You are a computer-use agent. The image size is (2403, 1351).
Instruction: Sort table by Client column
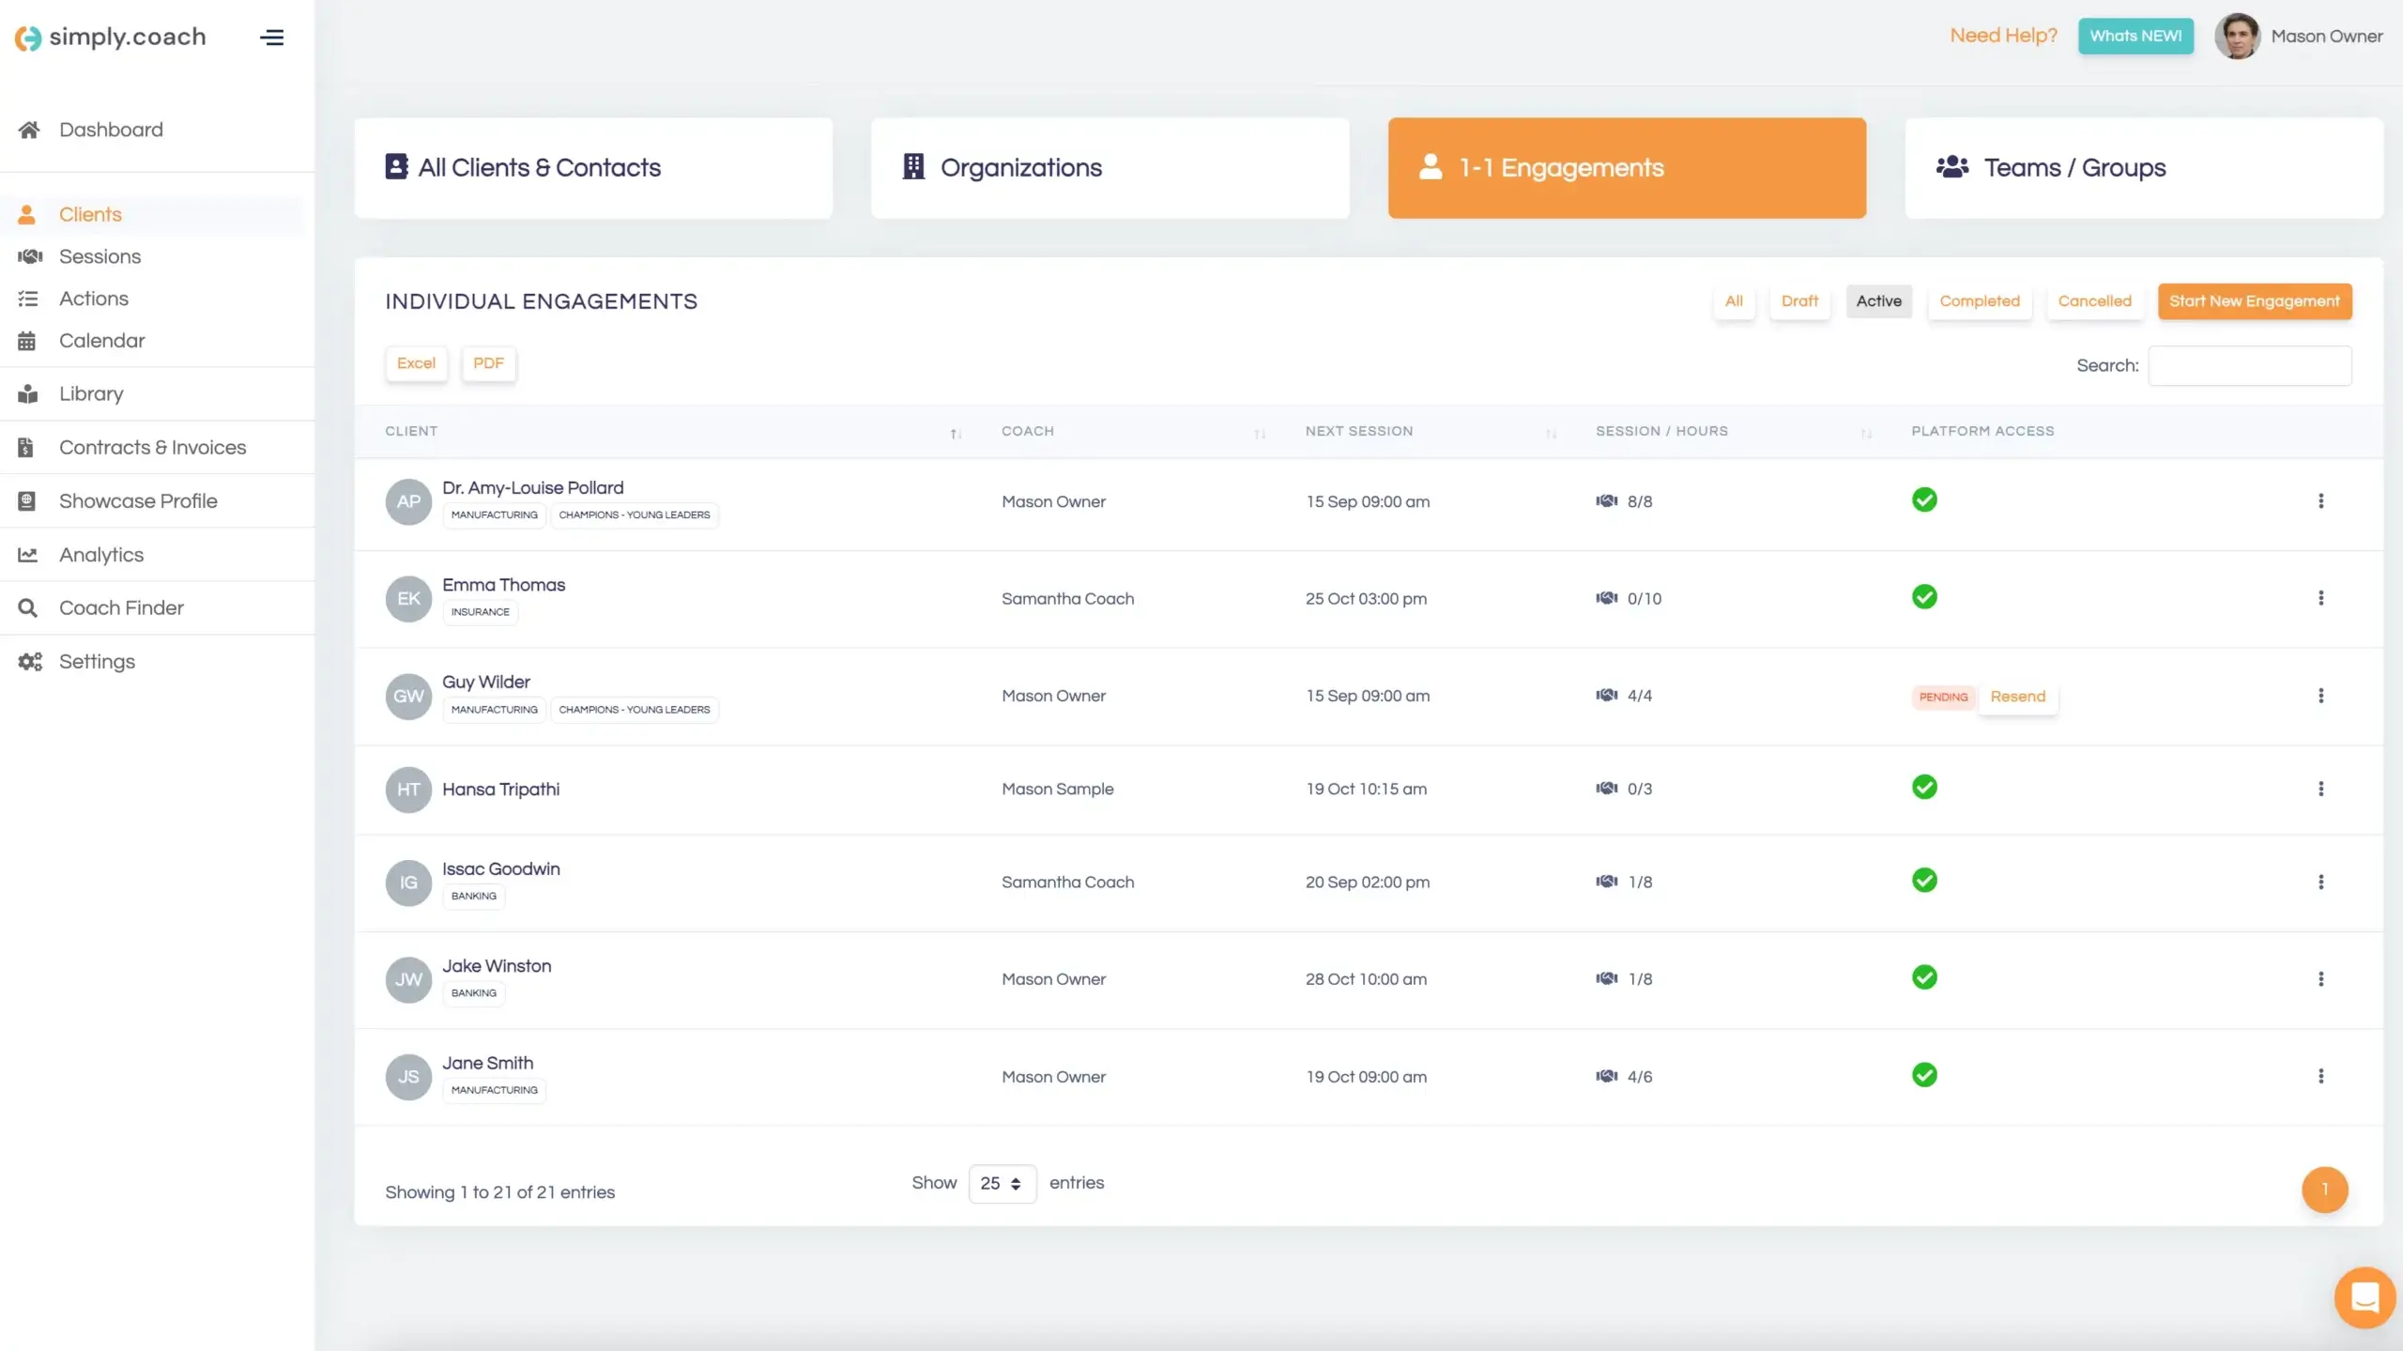(x=956, y=433)
